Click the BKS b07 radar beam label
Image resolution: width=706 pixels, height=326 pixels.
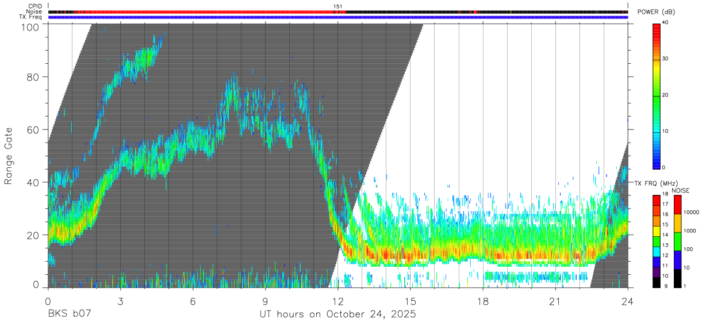point(70,315)
